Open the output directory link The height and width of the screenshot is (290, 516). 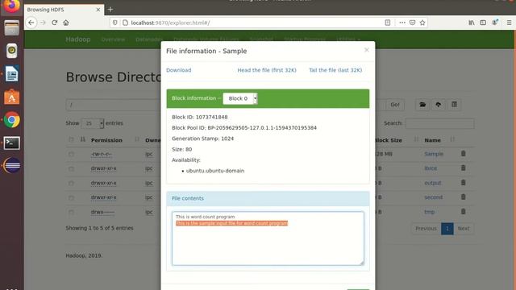[x=433, y=183]
